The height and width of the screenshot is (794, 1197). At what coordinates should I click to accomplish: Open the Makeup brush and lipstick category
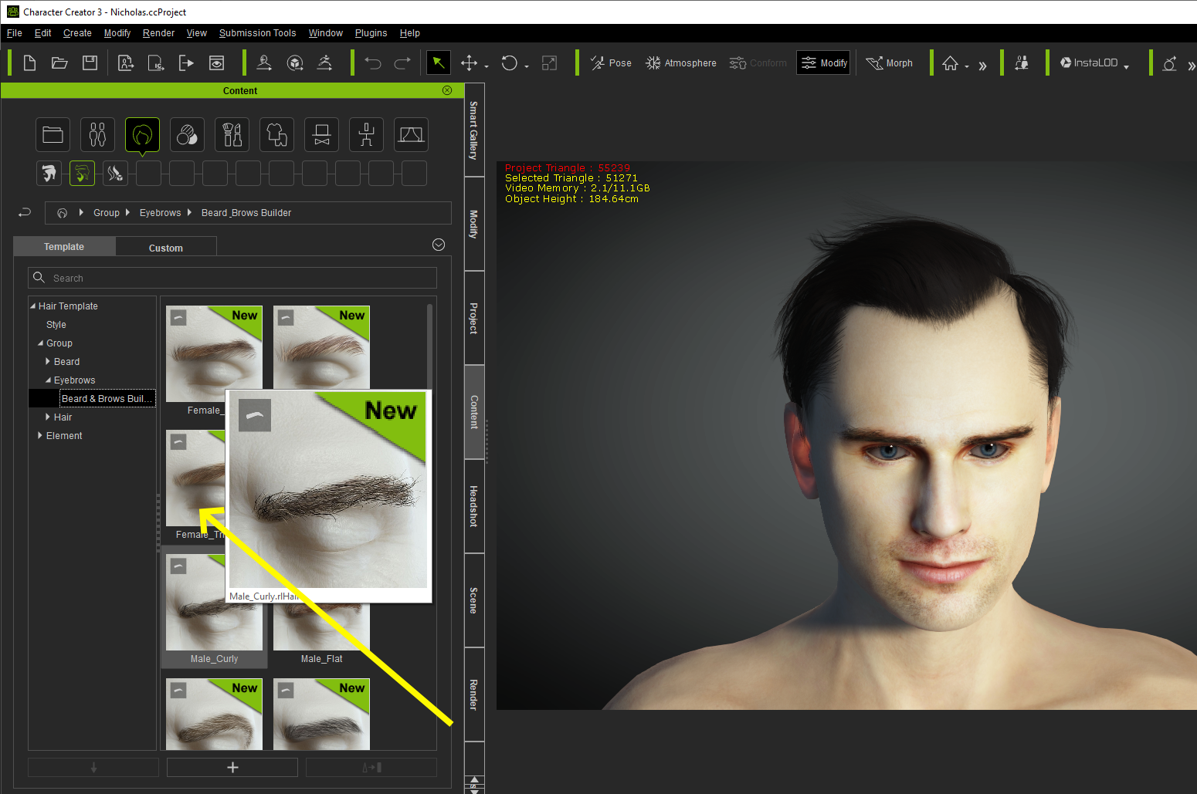point(232,135)
